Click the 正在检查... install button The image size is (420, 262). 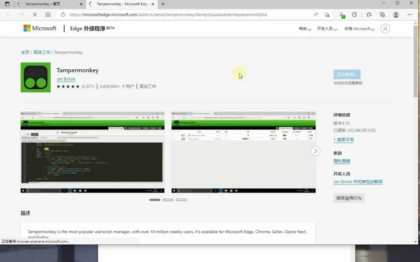pos(347,74)
